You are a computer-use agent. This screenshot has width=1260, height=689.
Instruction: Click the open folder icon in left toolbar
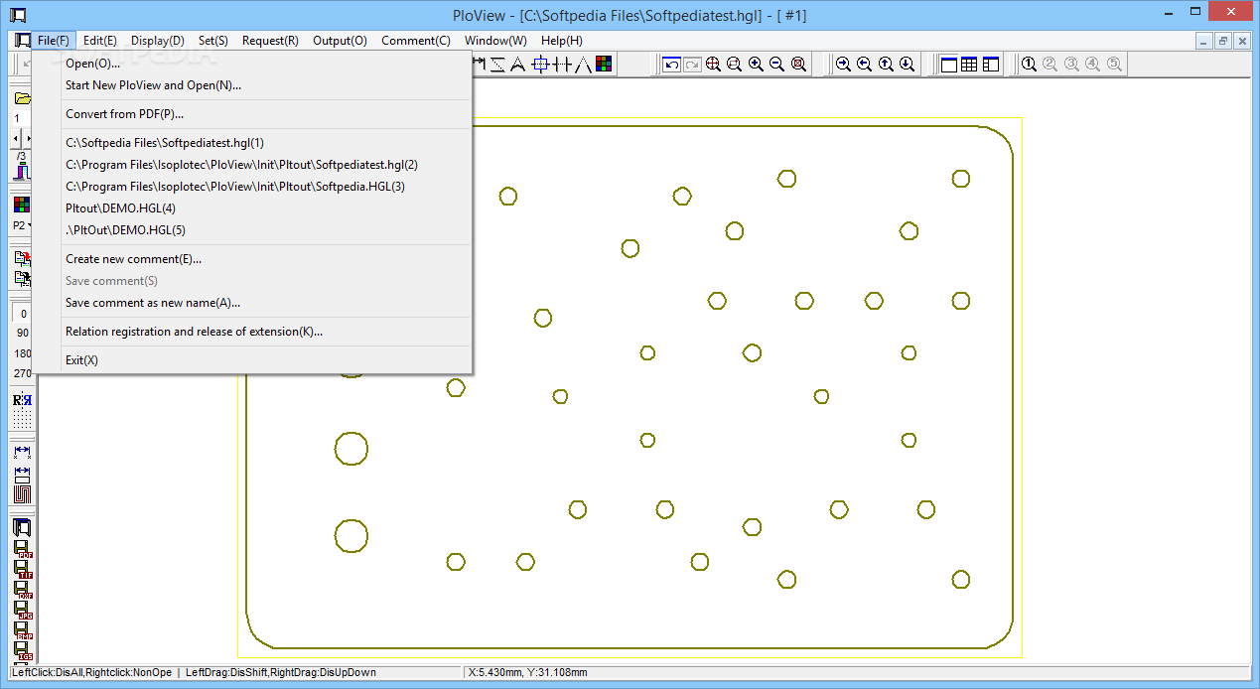(x=22, y=98)
